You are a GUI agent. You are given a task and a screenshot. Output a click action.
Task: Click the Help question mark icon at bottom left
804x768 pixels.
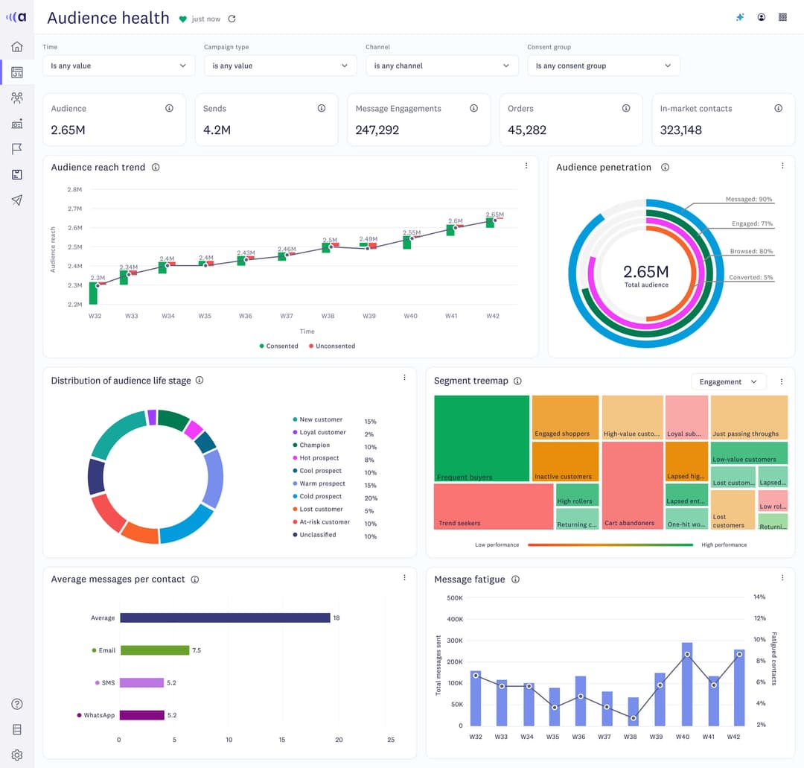[16, 703]
